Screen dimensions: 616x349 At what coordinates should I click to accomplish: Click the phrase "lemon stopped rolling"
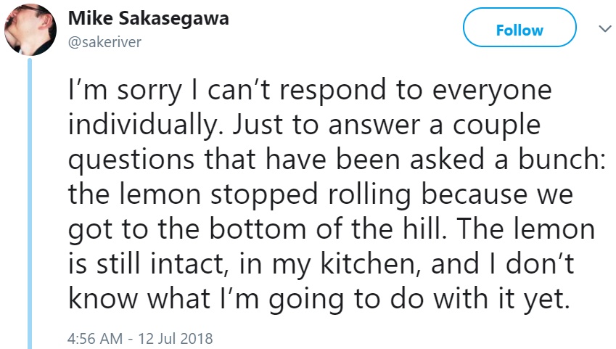(265, 194)
